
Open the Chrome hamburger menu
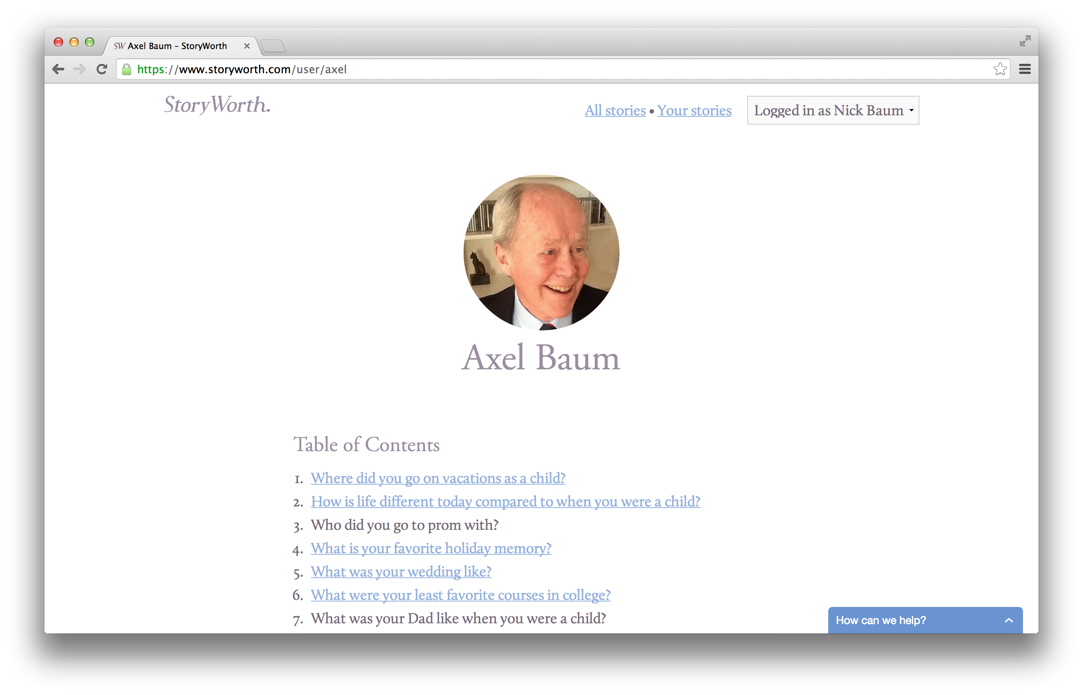point(1025,69)
